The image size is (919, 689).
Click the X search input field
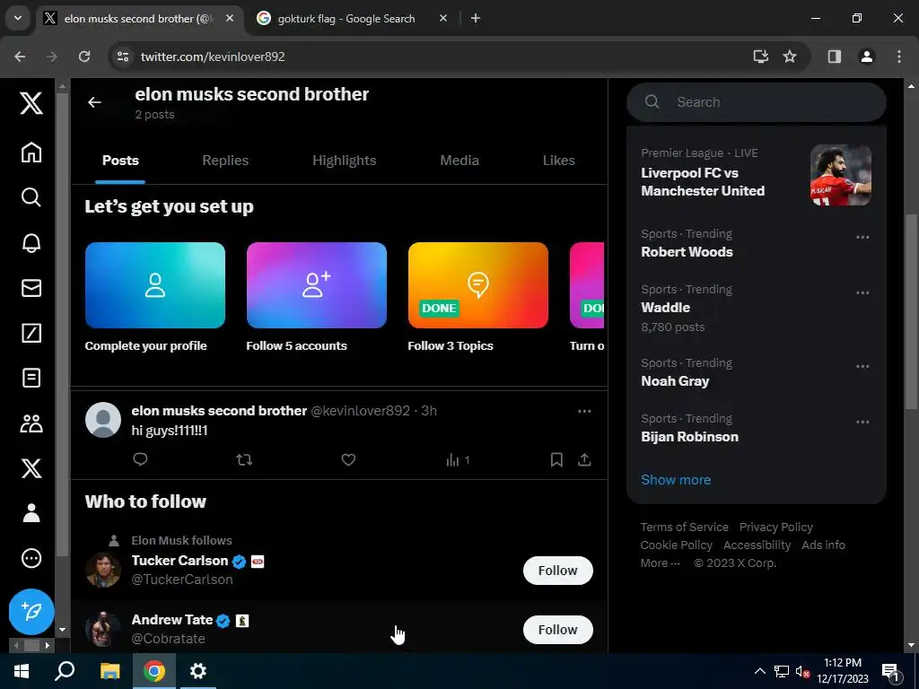tap(756, 102)
